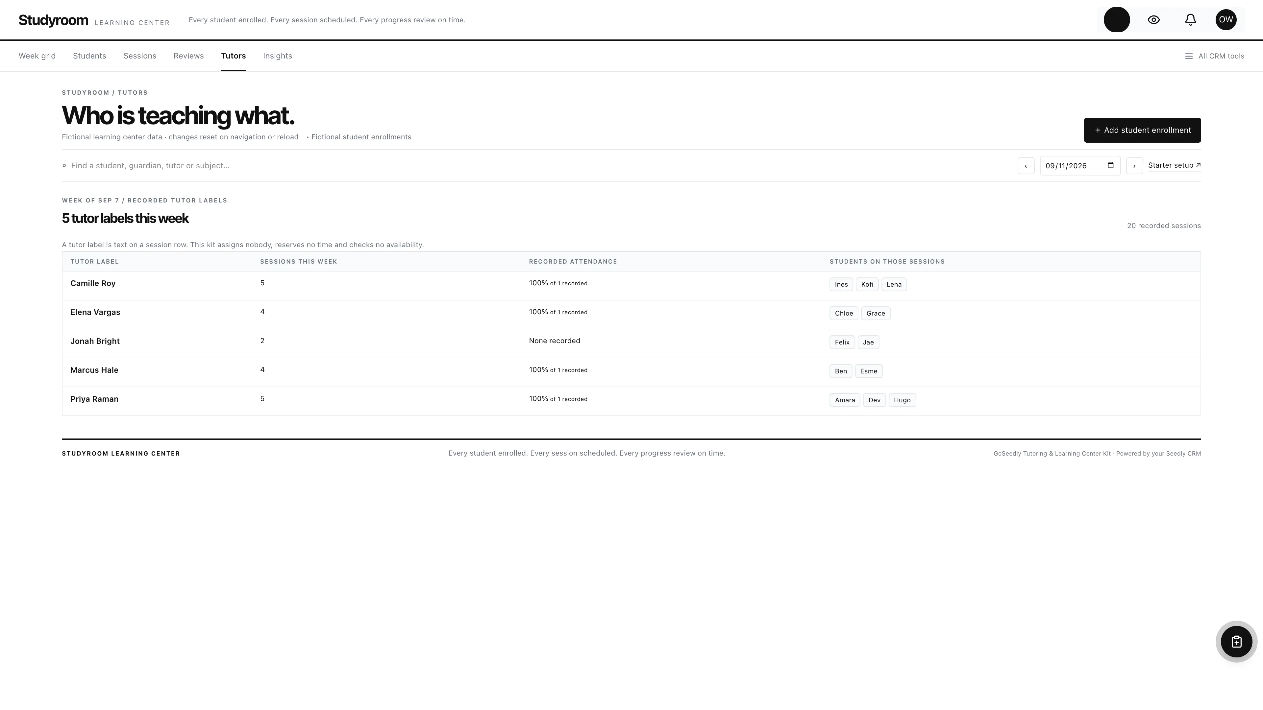Switch to the Week grid tab
The height and width of the screenshot is (710, 1263).
point(37,56)
